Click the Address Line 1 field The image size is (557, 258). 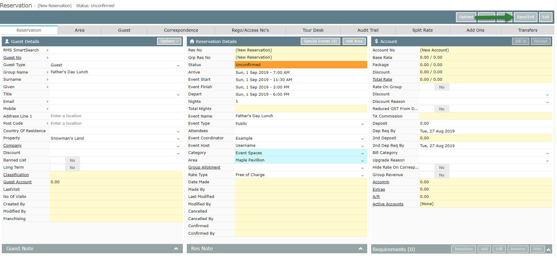pyautogui.click(x=116, y=116)
